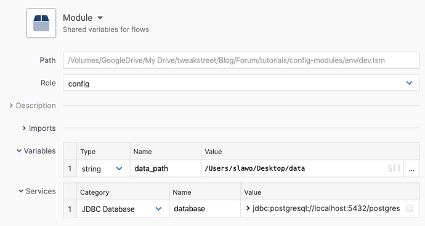The image size is (425, 226).
Task: Click the jdbc:postgresql://localhost:5432/postgres text
Action: pyautogui.click(x=326, y=208)
